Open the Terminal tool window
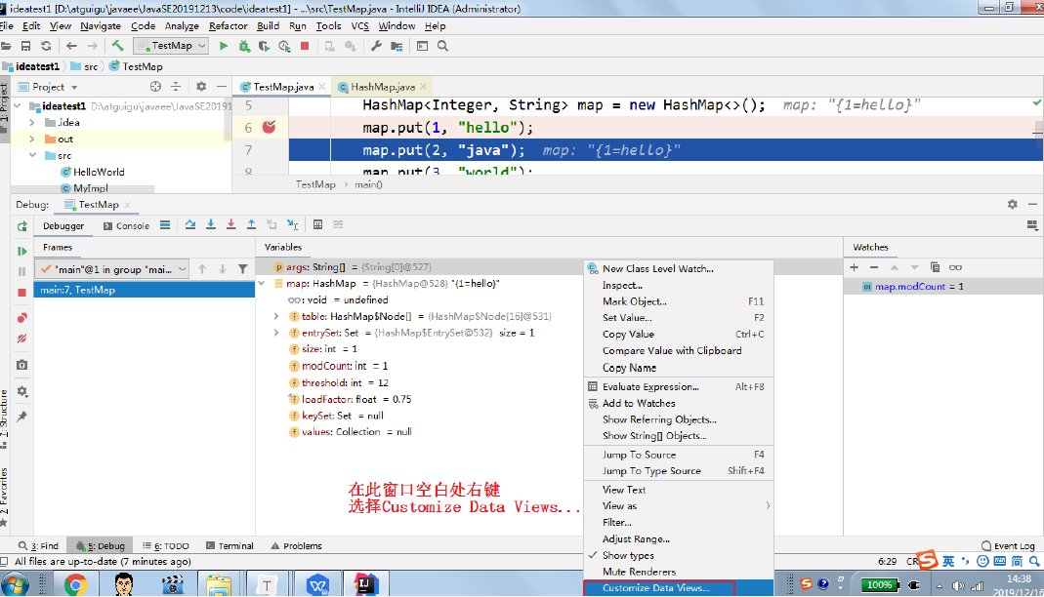The height and width of the screenshot is (597, 1044). [230, 546]
